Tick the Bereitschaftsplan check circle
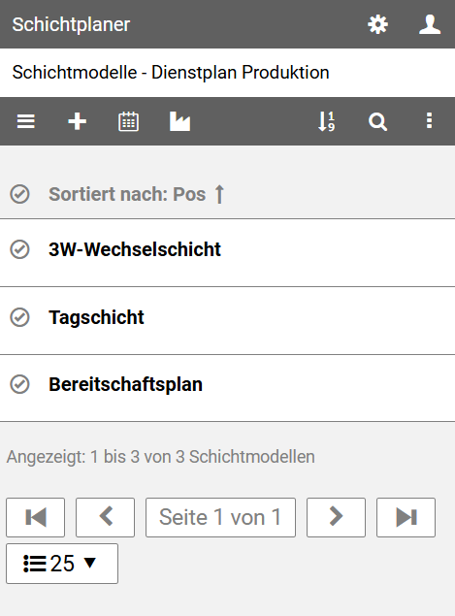The width and height of the screenshot is (455, 616). (x=19, y=384)
